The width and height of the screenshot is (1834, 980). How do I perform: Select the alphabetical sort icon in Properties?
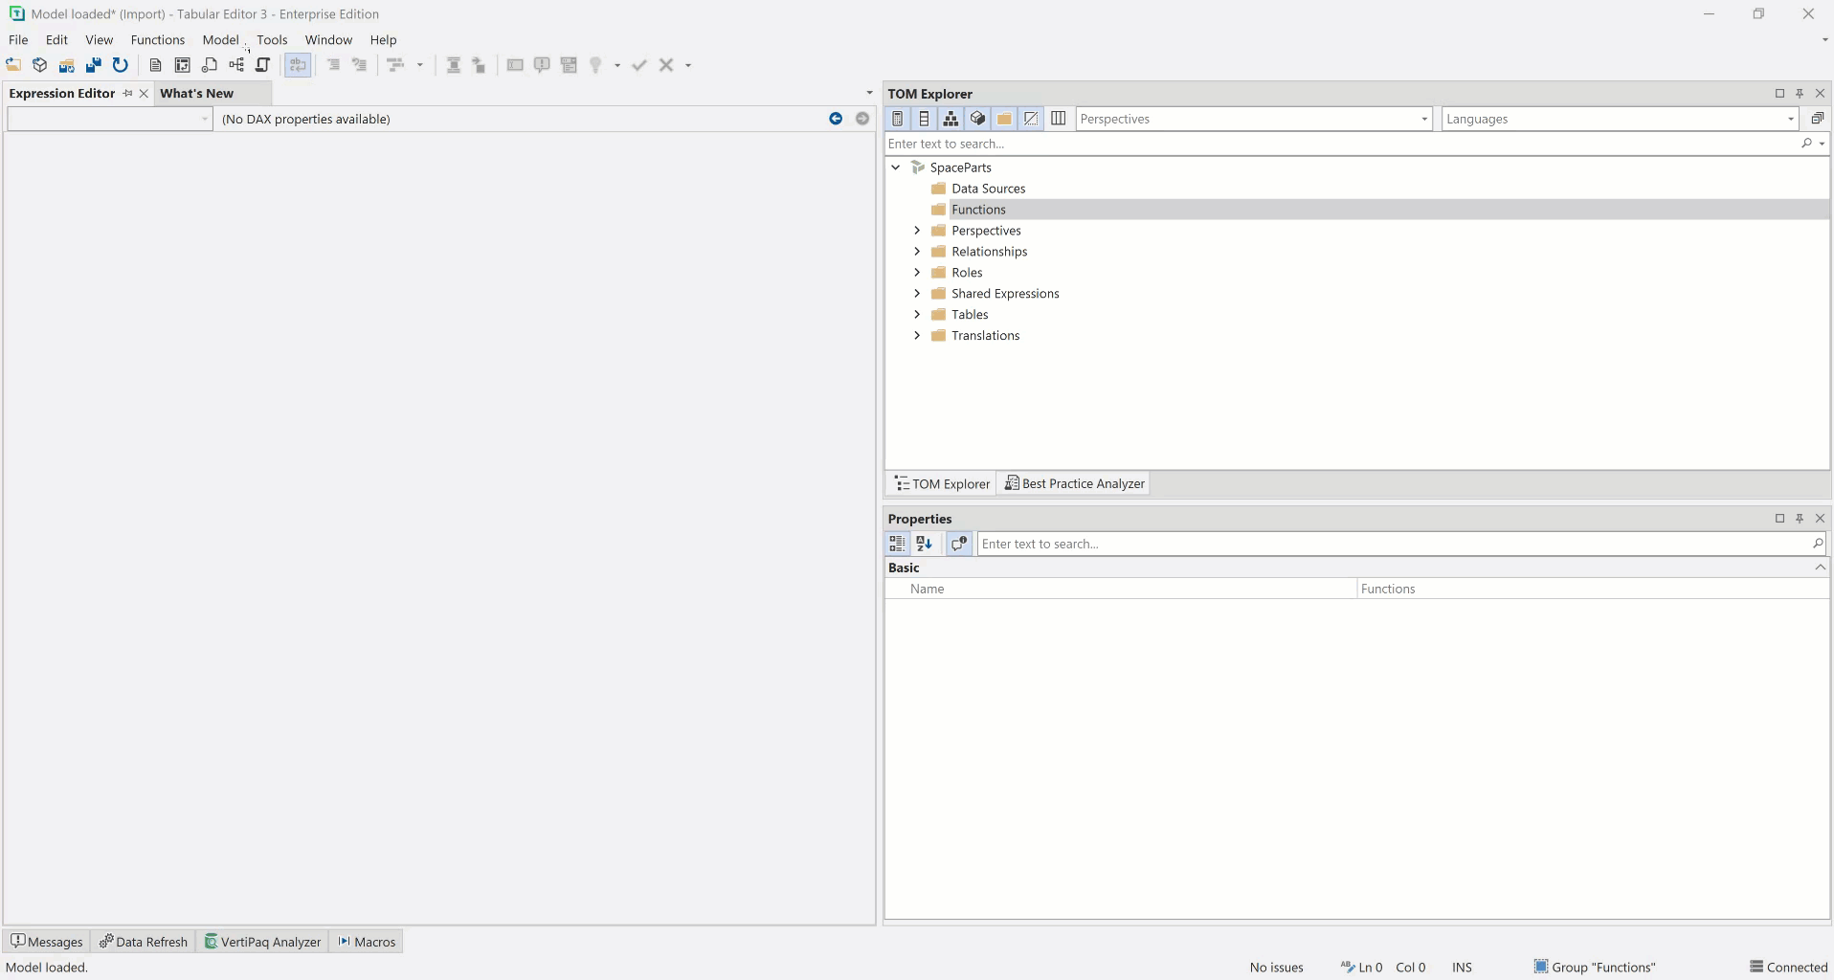click(x=924, y=544)
